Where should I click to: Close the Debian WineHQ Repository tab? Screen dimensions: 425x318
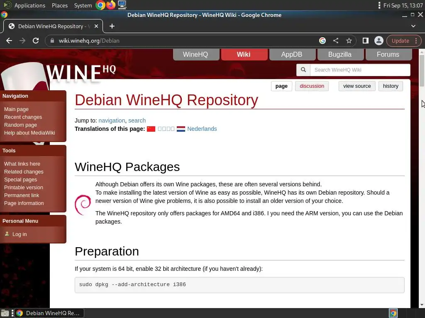96,26
